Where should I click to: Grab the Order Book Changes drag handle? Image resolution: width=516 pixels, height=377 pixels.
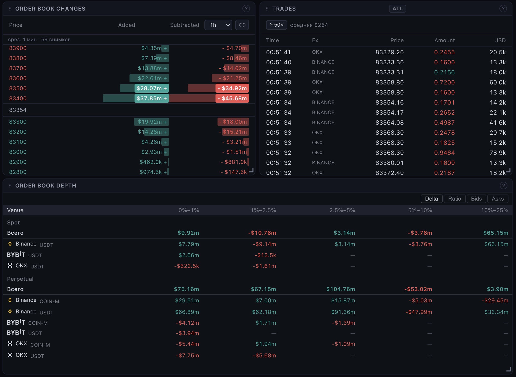click(x=10, y=9)
